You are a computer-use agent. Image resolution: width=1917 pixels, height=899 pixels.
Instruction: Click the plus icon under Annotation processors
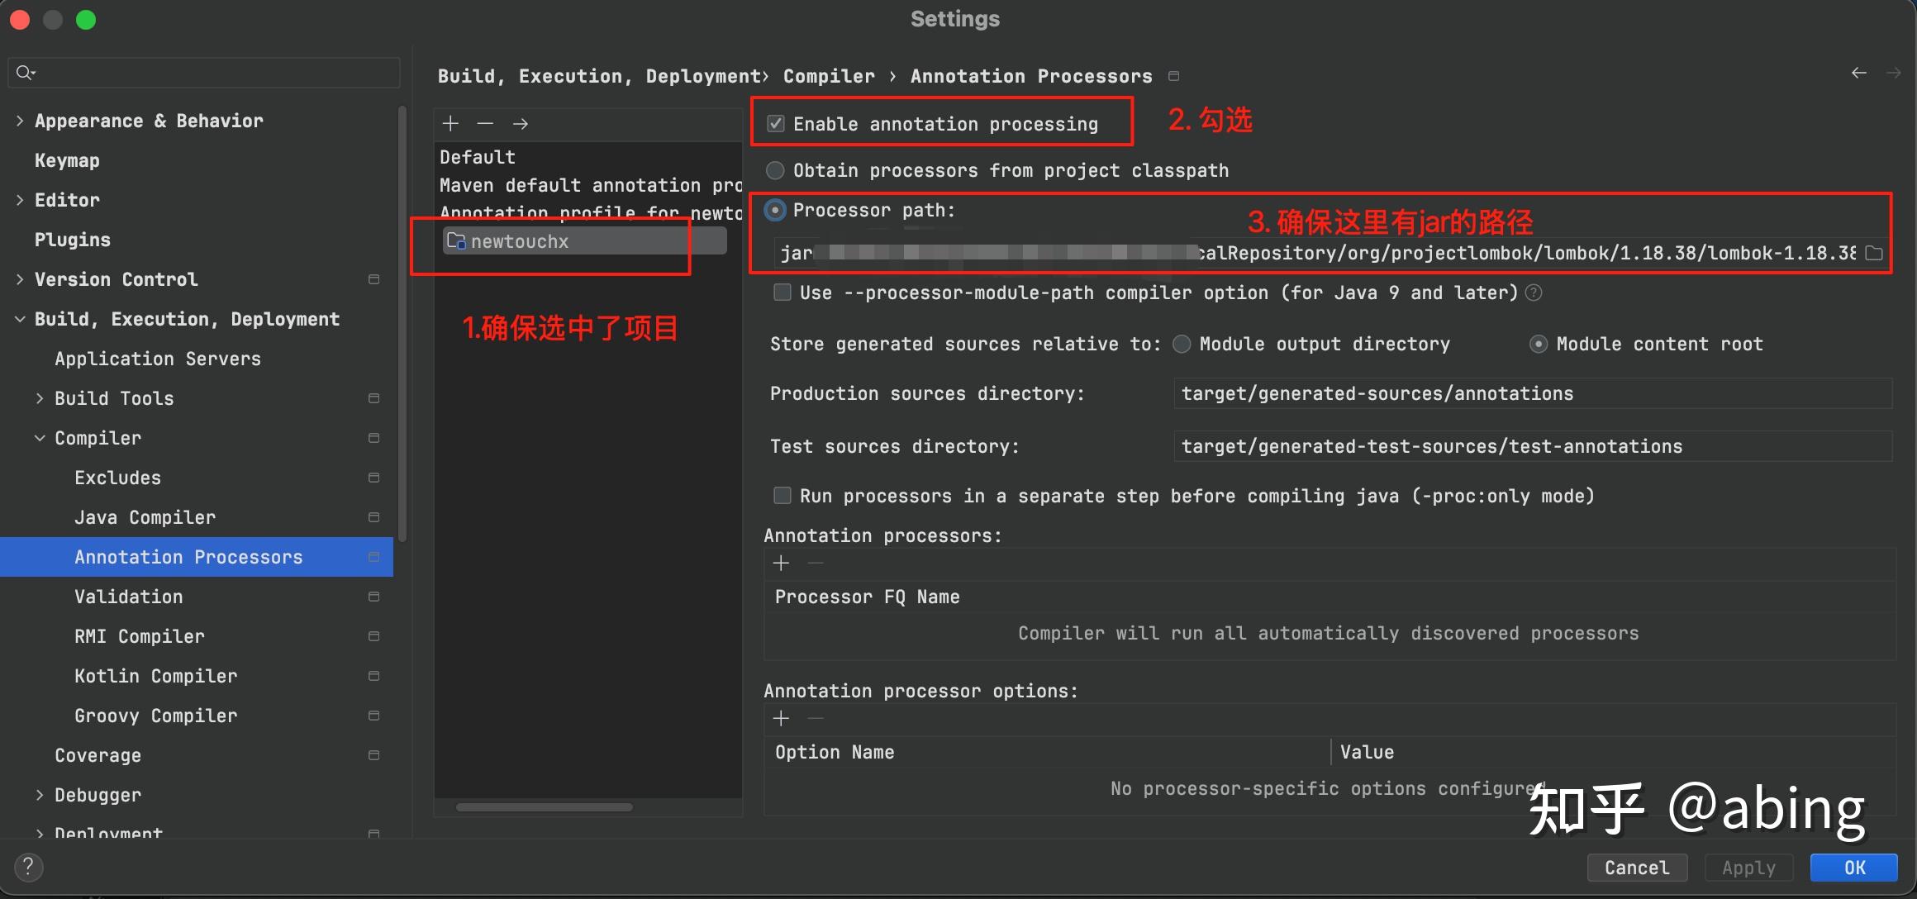click(781, 564)
